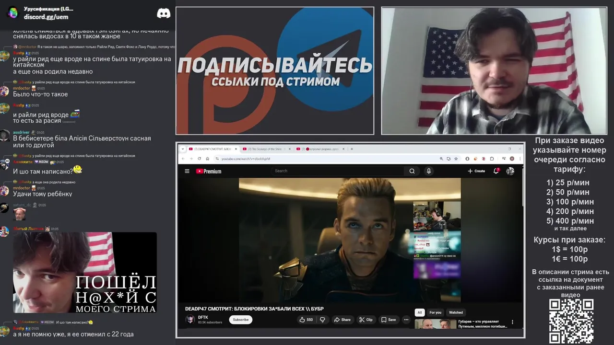Go forward in browser history
Viewport: 614px width, 345px height.
click(x=191, y=159)
